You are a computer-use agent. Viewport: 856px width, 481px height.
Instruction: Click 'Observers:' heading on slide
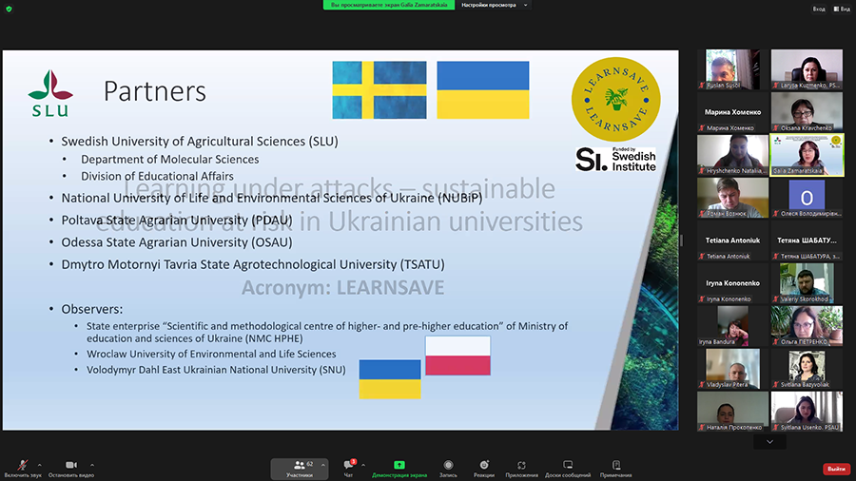[x=91, y=309]
